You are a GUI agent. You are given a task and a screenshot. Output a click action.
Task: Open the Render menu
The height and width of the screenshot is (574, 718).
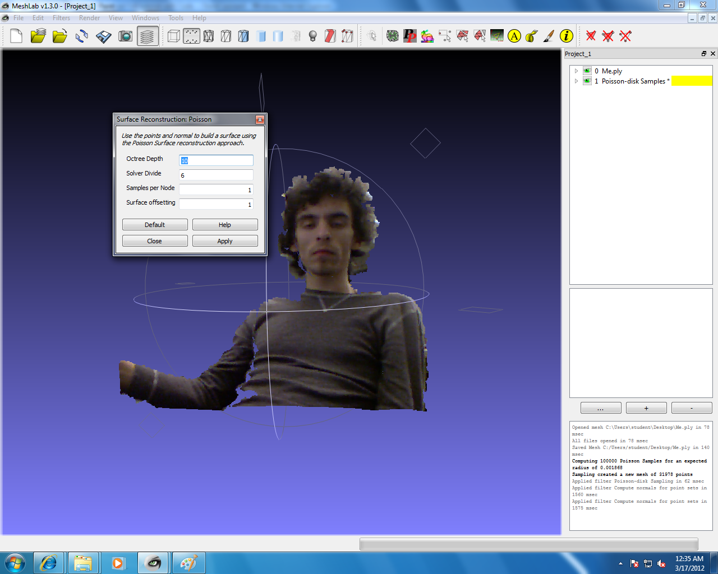click(x=89, y=18)
